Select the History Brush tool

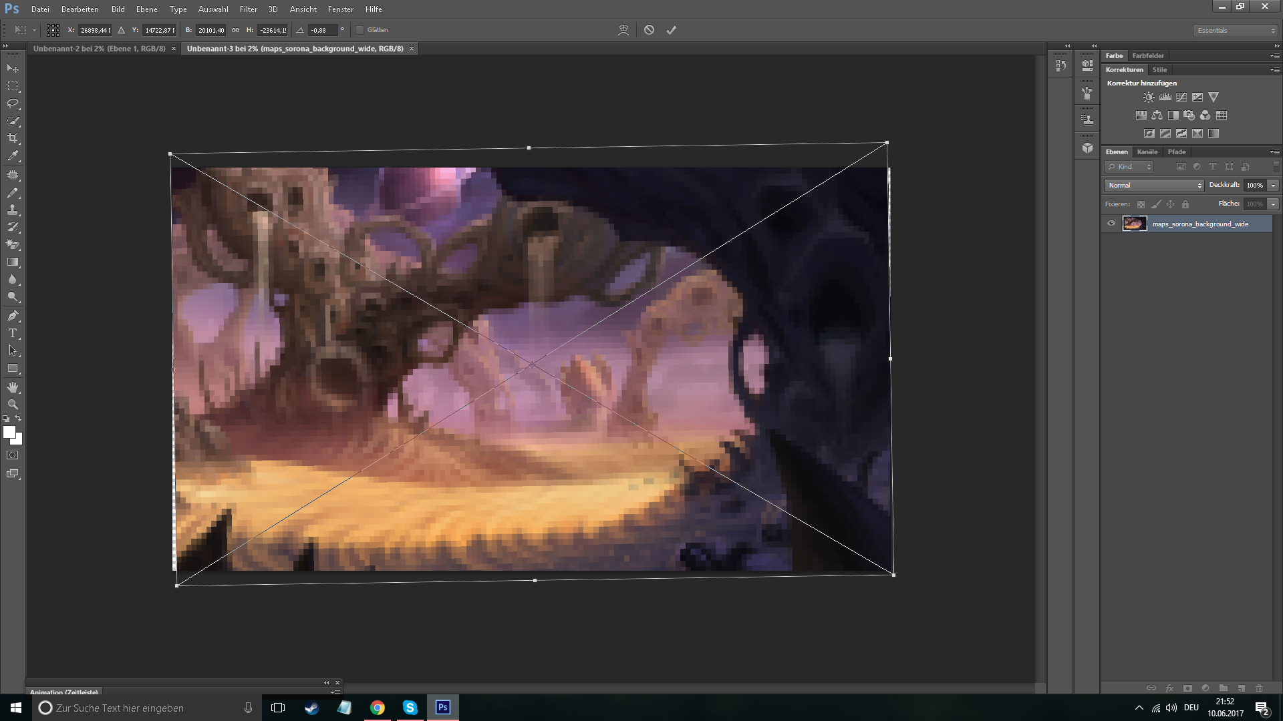[13, 227]
